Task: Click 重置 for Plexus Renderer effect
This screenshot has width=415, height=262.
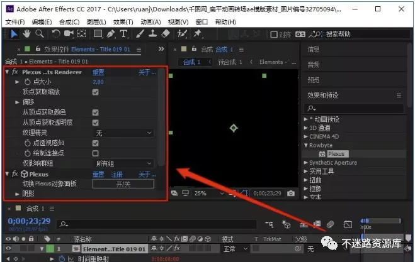Action: (98, 72)
